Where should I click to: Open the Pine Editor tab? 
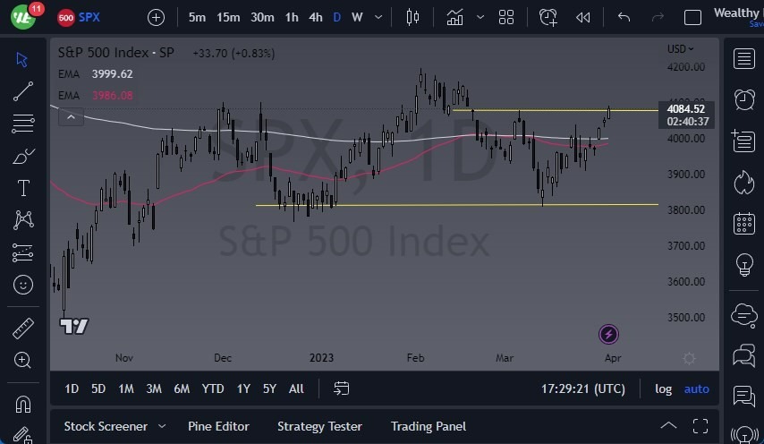click(218, 426)
